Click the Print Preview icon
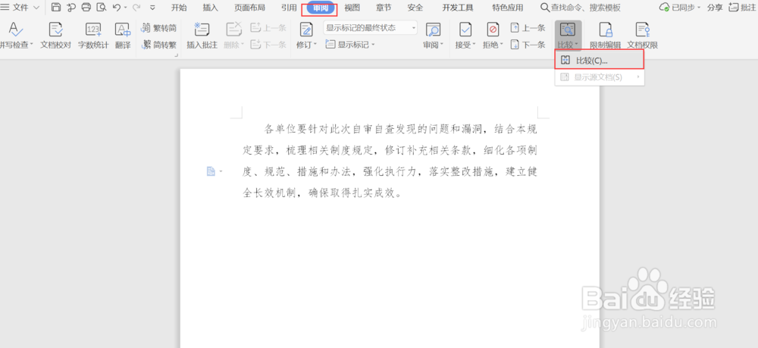The width and height of the screenshot is (758, 348). click(x=101, y=8)
